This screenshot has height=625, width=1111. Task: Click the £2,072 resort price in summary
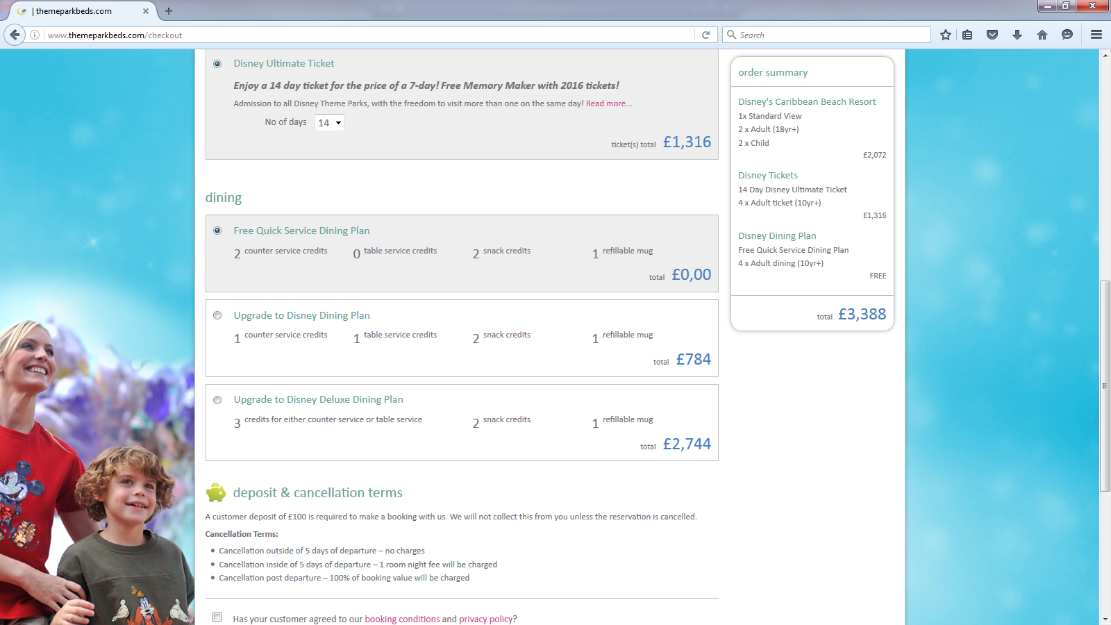tap(874, 155)
